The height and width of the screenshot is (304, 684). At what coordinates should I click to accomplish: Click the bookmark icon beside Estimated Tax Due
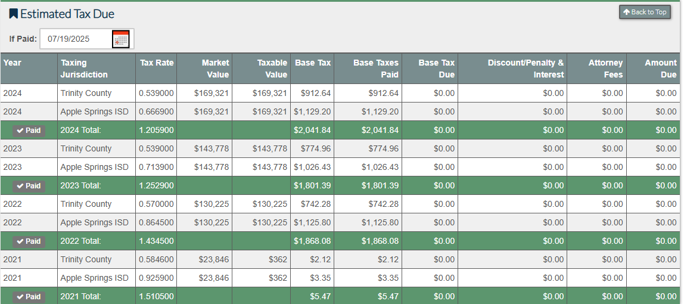click(x=13, y=14)
